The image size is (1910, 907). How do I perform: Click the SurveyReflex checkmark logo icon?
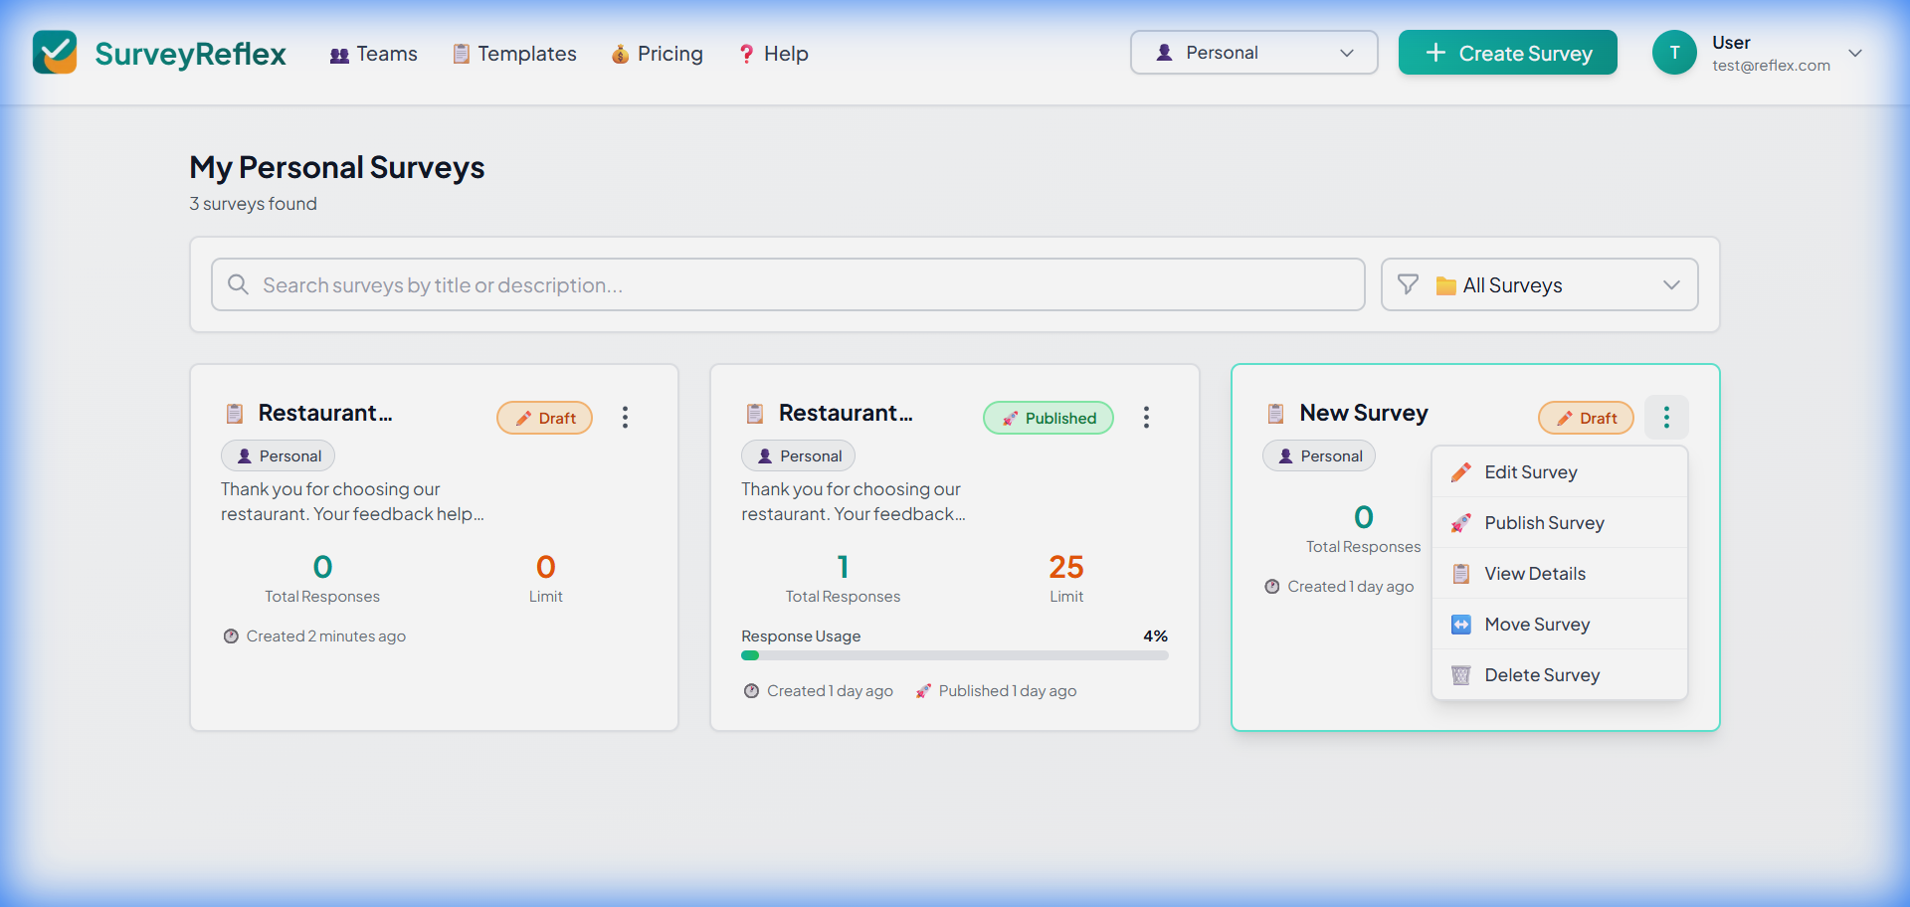pyautogui.click(x=55, y=53)
